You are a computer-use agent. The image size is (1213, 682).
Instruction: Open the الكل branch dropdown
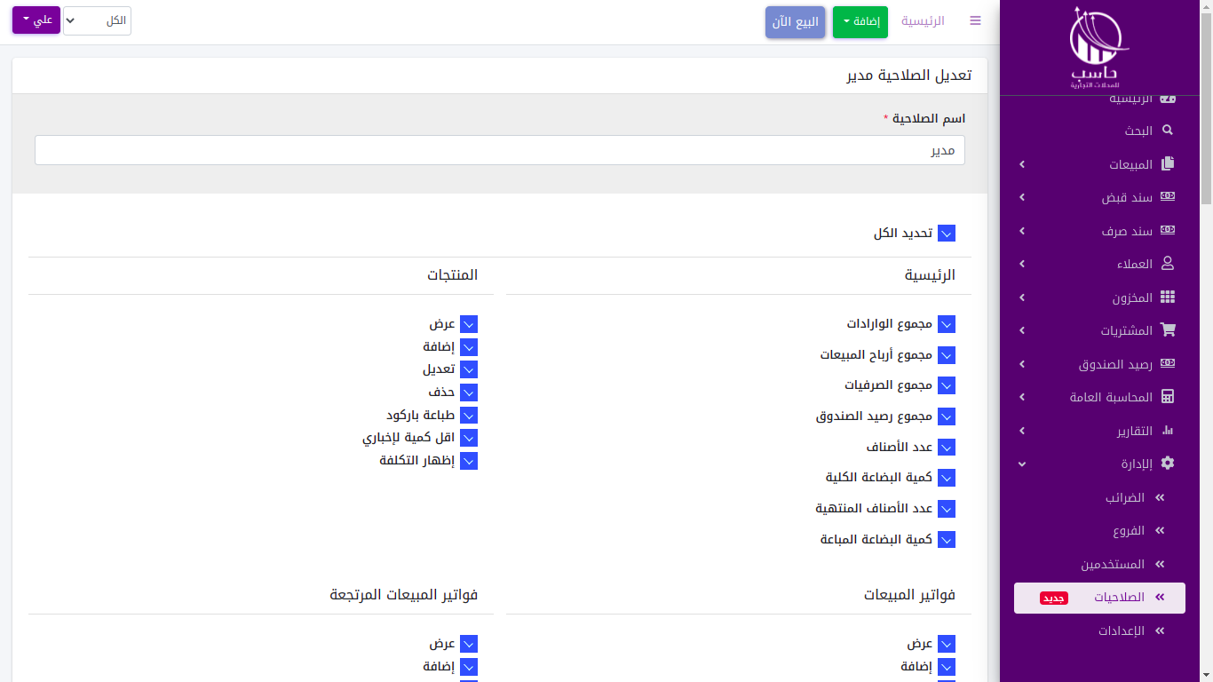[98, 20]
